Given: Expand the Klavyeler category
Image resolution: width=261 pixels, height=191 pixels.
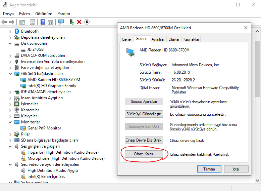Looking at the screenshot, I should coord(10,116).
